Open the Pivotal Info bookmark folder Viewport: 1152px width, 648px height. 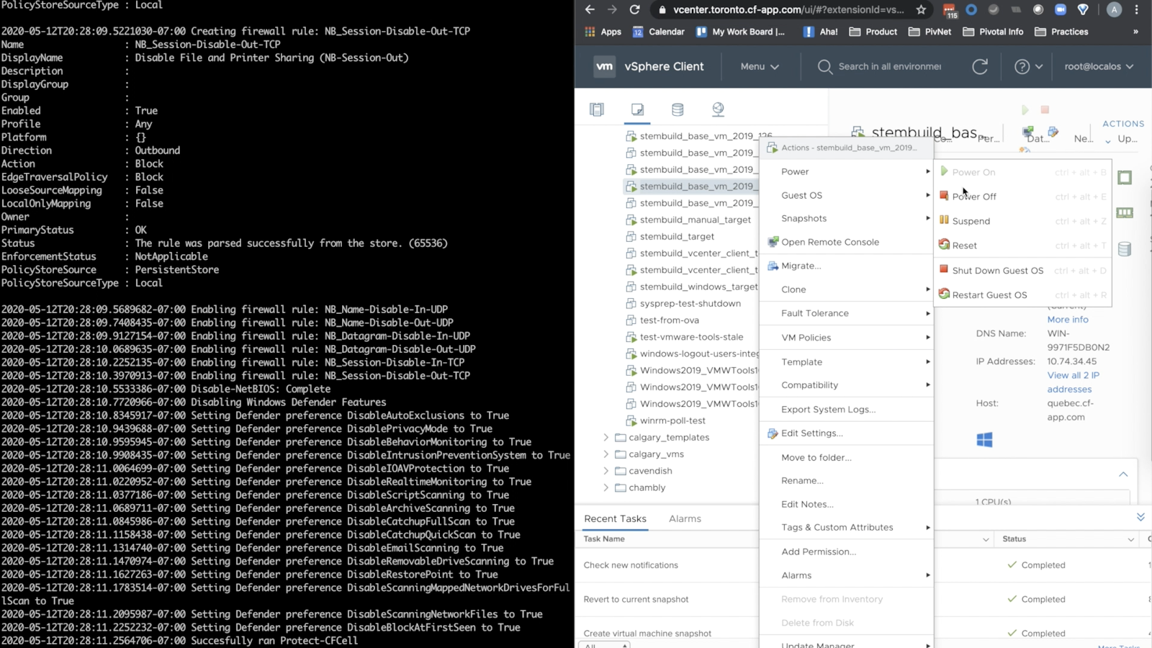coord(993,32)
